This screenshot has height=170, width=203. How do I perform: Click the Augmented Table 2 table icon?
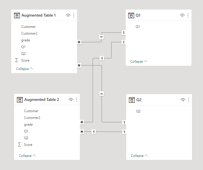click(20, 100)
